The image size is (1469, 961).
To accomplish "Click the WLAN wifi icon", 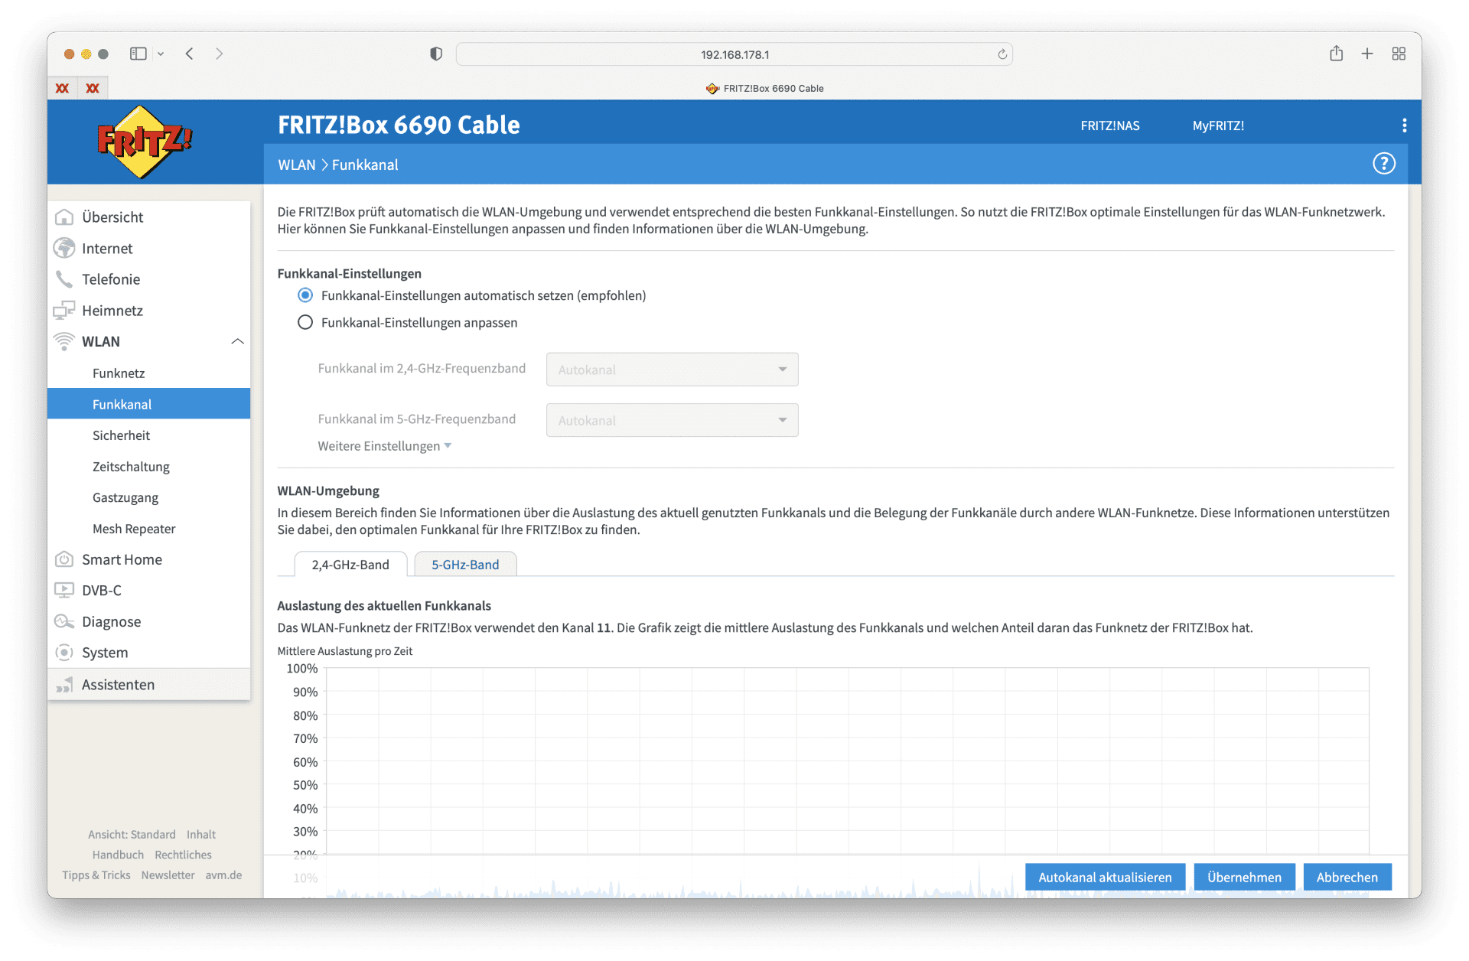I will pyautogui.click(x=64, y=342).
